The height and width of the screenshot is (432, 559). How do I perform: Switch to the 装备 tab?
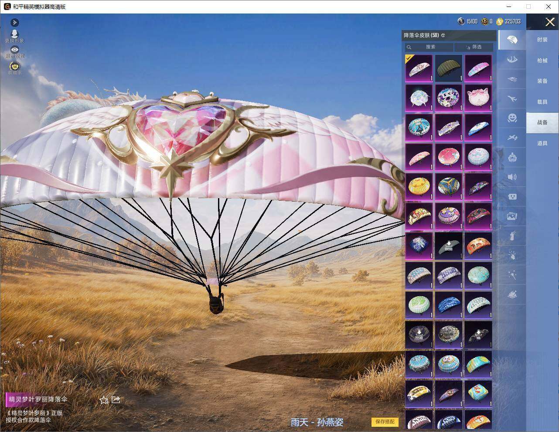point(542,81)
